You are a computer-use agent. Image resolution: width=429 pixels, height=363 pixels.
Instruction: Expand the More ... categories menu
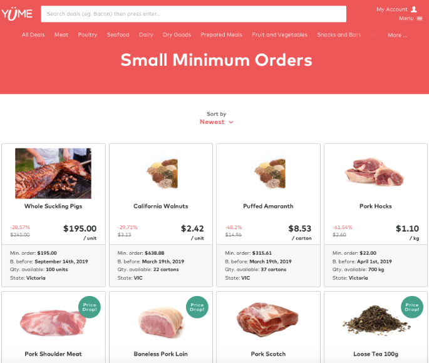pyautogui.click(x=397, y=35)
